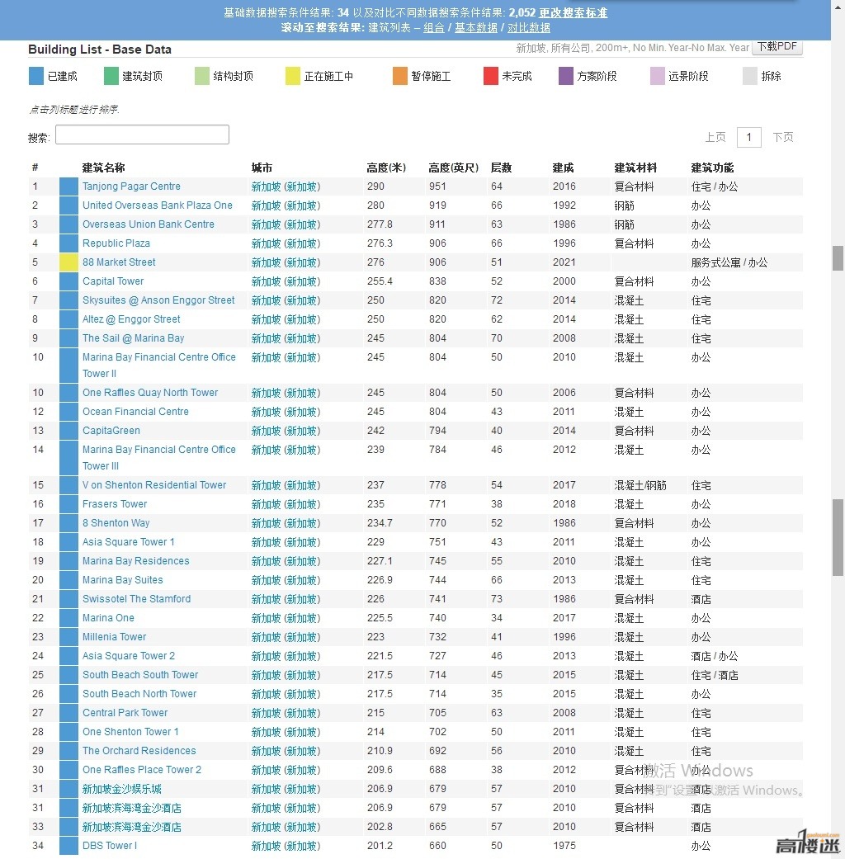Open Skysuites @ Anson Enggor Street link
Screen dimensions: 845x859
pos(158,300)
